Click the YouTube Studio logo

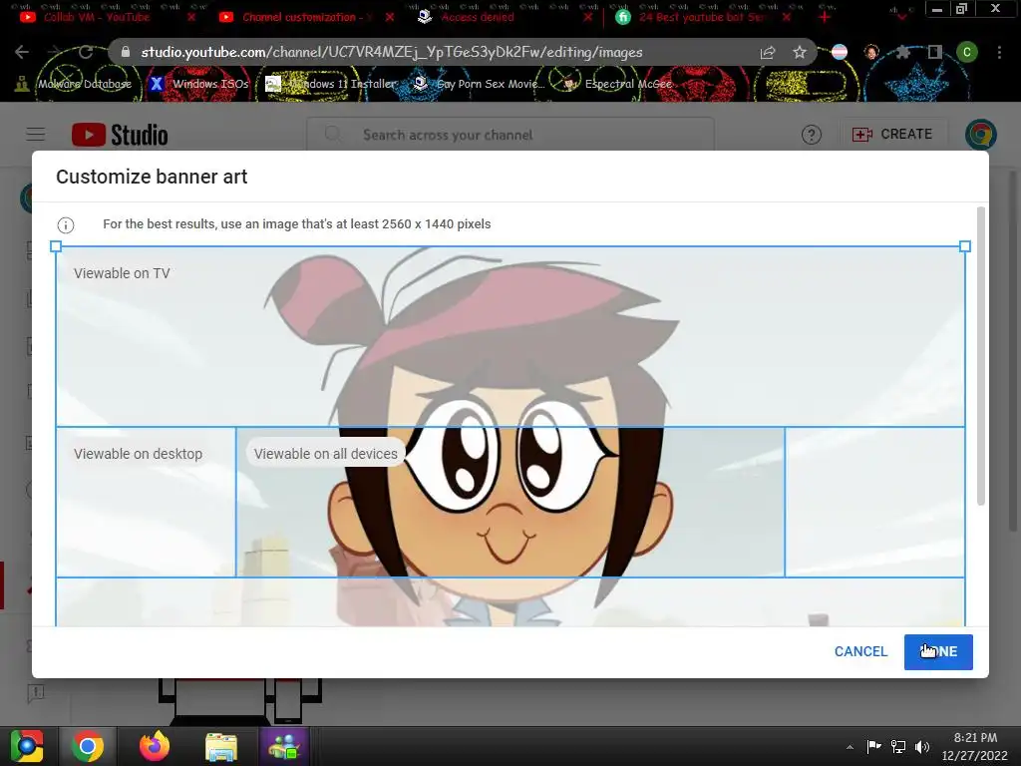pyautogui.click(x=120, y=135)
